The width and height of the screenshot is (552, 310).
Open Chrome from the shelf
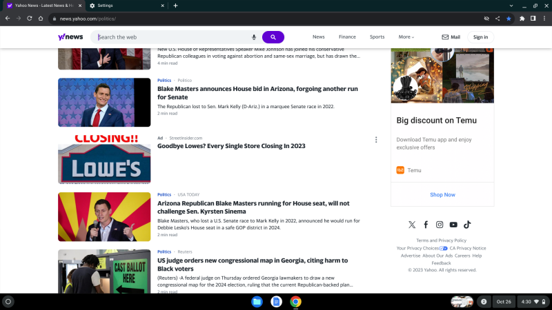click(x=296, y=302)
